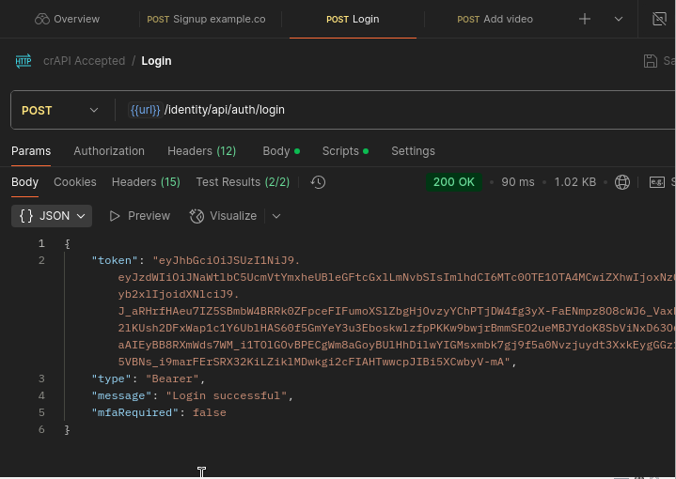Click the eyJhbGciOiJSUzI1NiJ9 token header segment
Screen dimensions: 676x479
point(227,260)
